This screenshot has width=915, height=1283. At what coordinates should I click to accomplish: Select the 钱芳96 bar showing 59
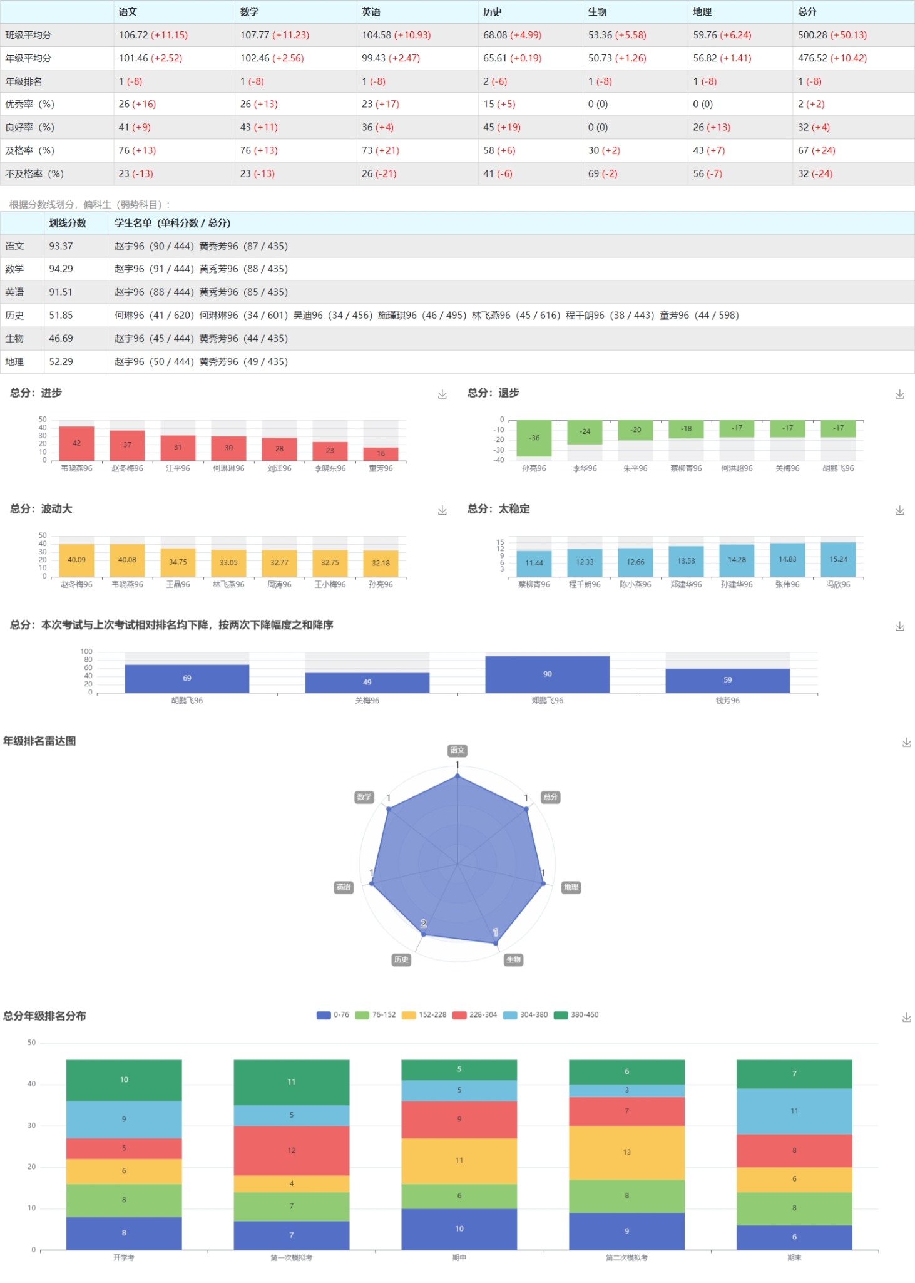click(728, 680)
